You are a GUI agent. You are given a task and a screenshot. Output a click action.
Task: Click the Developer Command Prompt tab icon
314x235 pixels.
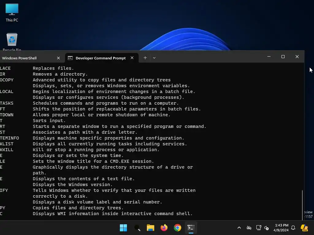coord(70,58)
